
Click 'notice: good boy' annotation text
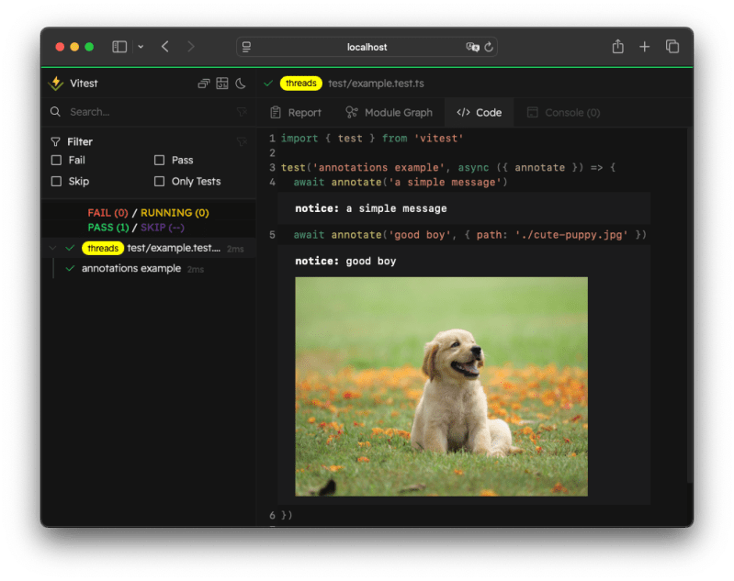[x=345, y=261]
